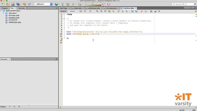Minimize the Navigator panel
The image size is (197, 111).
57,59
